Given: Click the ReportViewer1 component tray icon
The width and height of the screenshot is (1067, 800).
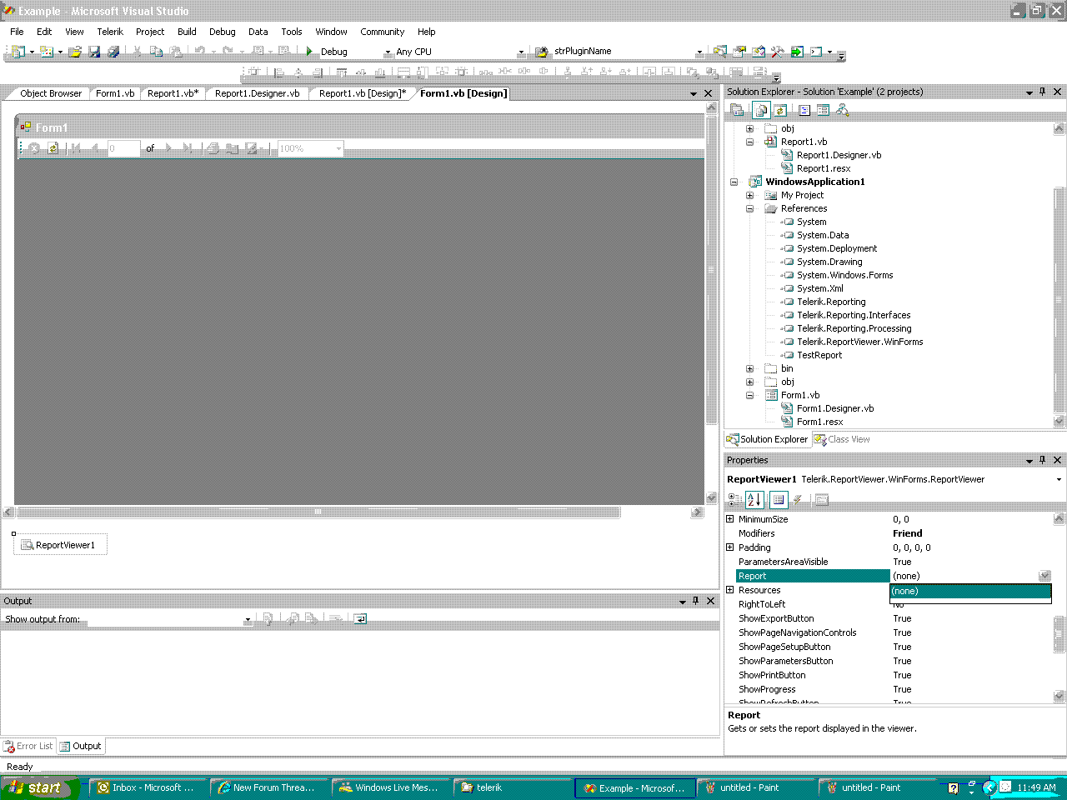Looking at the screenshot, I should (x=27, y=545).
